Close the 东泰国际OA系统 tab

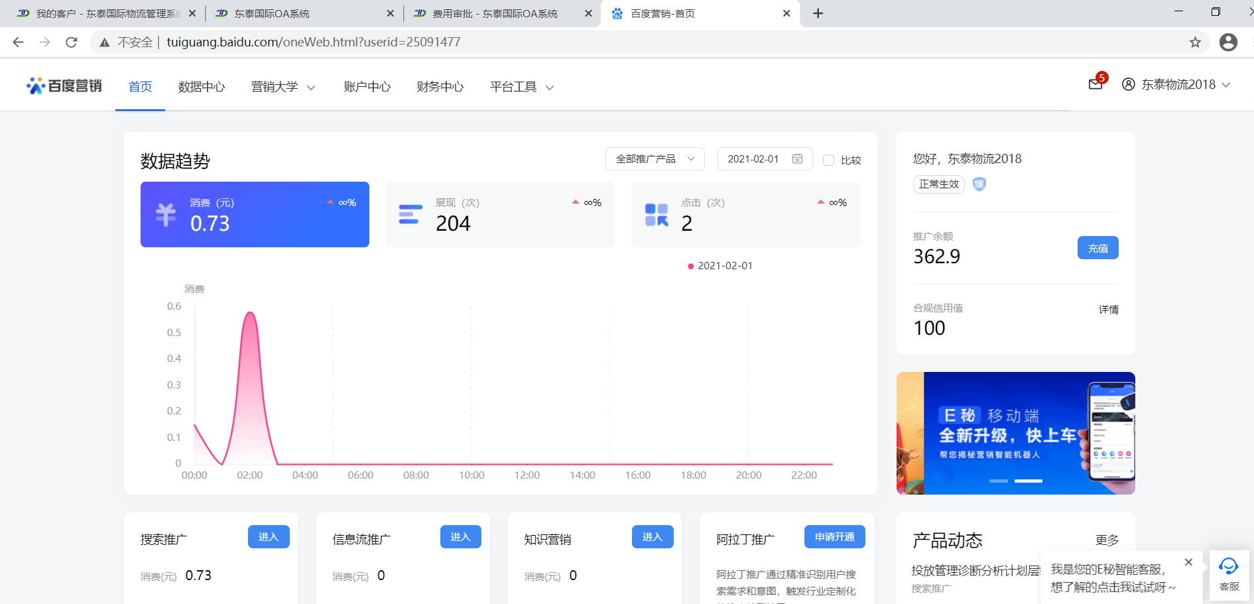click(390, 13)
